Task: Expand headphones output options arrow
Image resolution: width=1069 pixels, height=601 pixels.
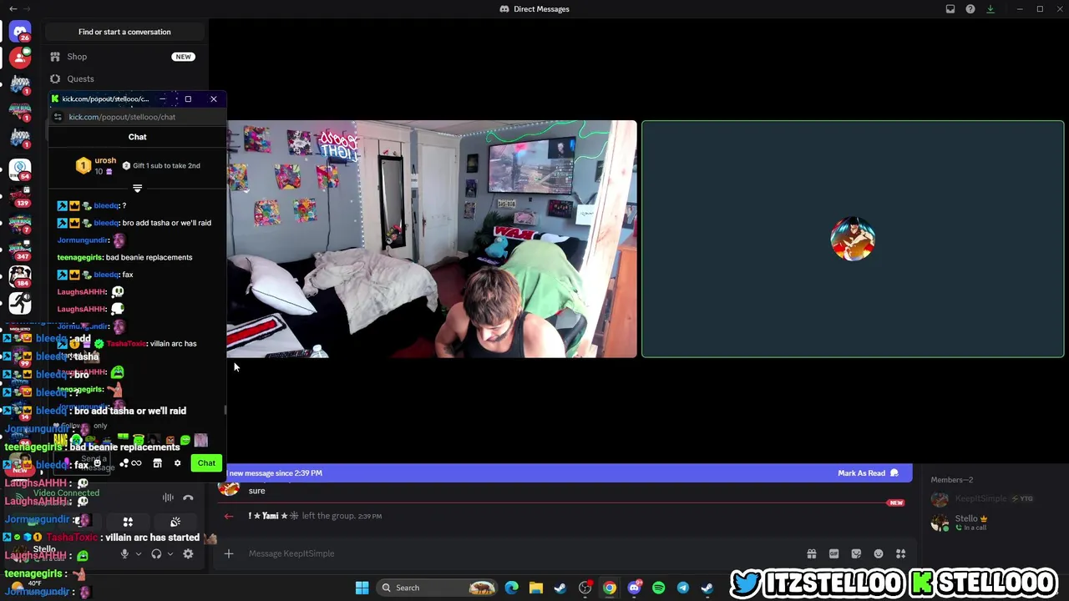Action: [x=170, y=553]
